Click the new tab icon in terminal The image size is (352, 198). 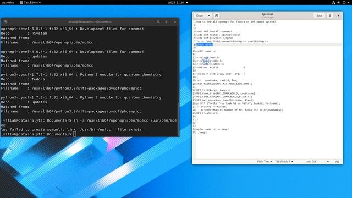pyautogui.click(x=5, y=22)
